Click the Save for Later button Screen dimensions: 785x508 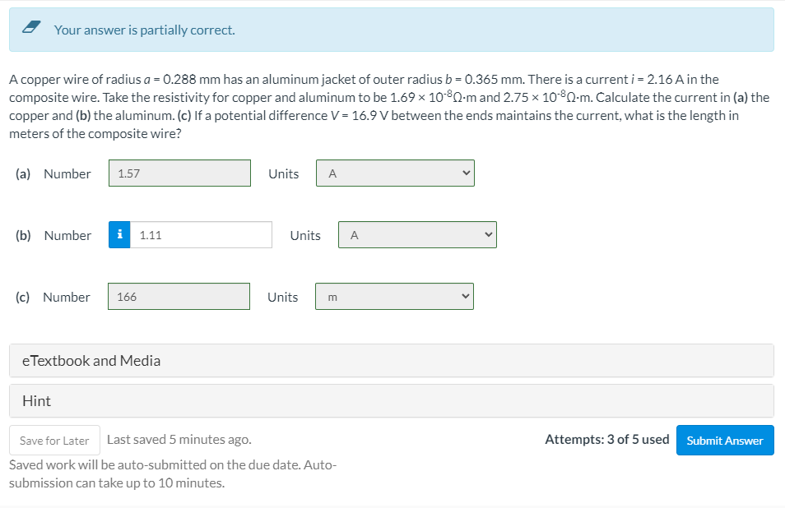tap(54, 441)
